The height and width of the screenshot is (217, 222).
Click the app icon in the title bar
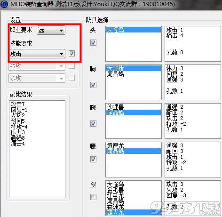(x=4, y=4)
